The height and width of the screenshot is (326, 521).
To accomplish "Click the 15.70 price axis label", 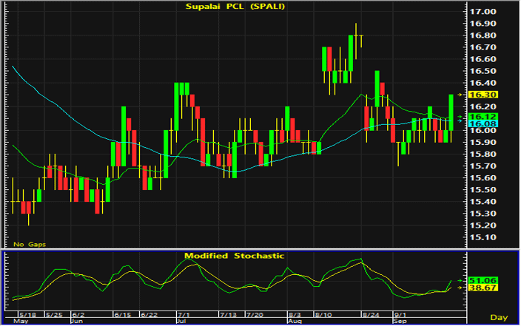I will click(x=483, y=166).
